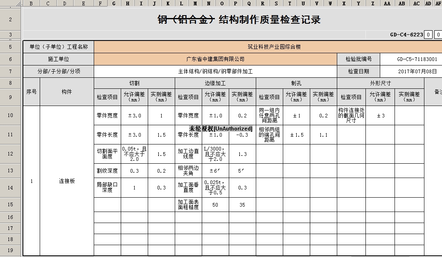Viewport: 442px width, 257px height.
Task: Select the 施工单位 label cell
Action: [x=59, y=59]
